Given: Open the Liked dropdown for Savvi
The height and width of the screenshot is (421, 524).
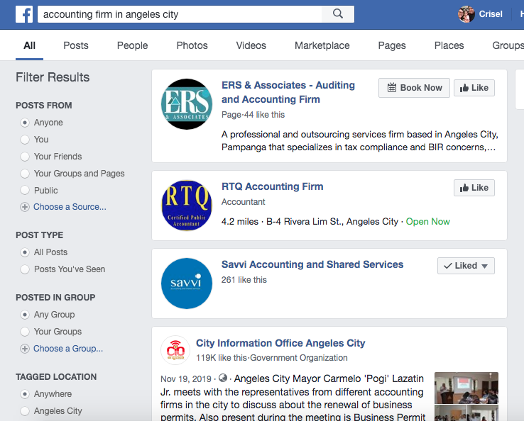Looking at the screenshot, I should point(466,266).
